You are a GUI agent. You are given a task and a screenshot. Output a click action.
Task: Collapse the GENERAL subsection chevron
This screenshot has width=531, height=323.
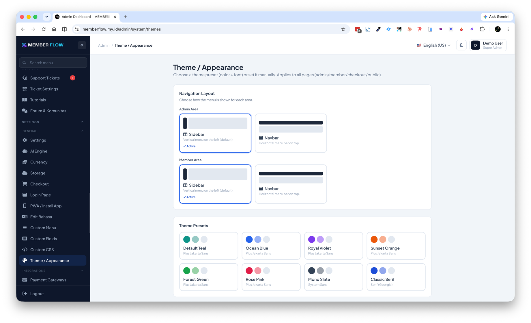82,131
